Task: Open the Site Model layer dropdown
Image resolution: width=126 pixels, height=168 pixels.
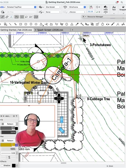Action: [53, 7]
